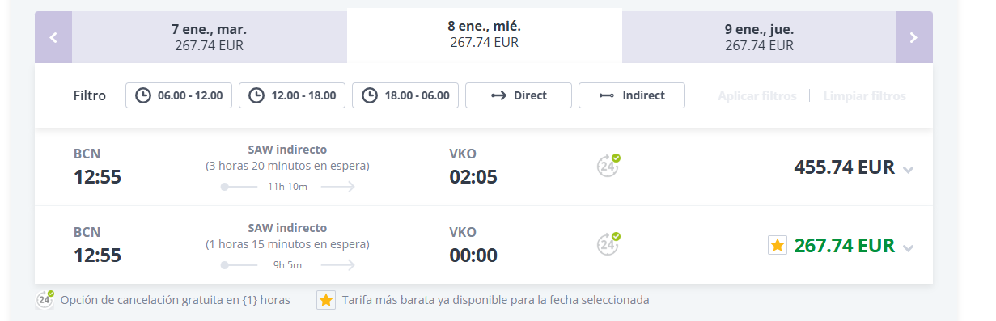Viewport: 996px width, 321px height.
Task: Click 24h cancellation icon on 267.74 EUR flight
Action: [x=608, y=243]
